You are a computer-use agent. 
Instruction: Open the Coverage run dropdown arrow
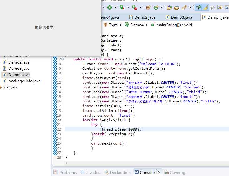pyautogui.click(x=128, y=7)
